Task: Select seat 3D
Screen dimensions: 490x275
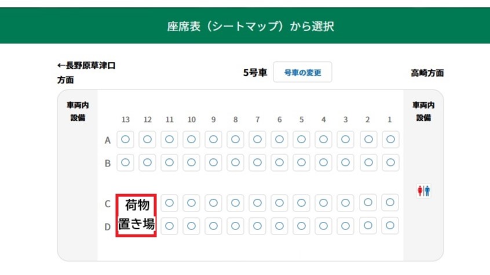Action: (346, 225)
